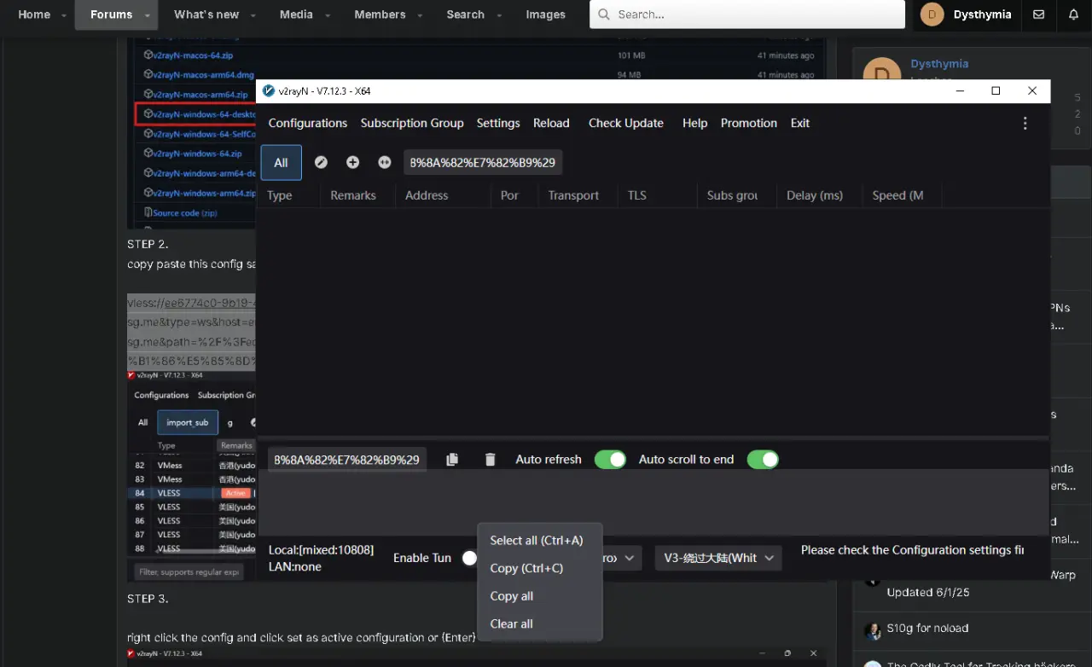
Task: Expand the What's new nav dropdown arrow
Action: pos(254,15)
